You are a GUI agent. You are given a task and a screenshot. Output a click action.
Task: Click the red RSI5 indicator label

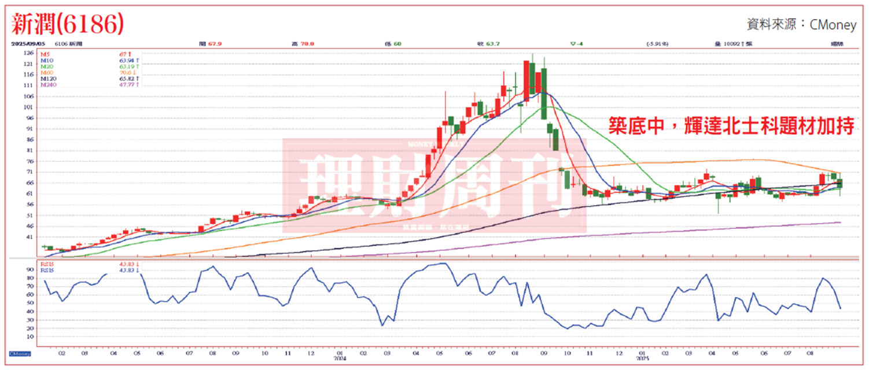tap(46, 264)
